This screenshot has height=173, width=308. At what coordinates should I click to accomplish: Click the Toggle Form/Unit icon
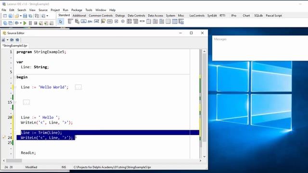(37, 16)
